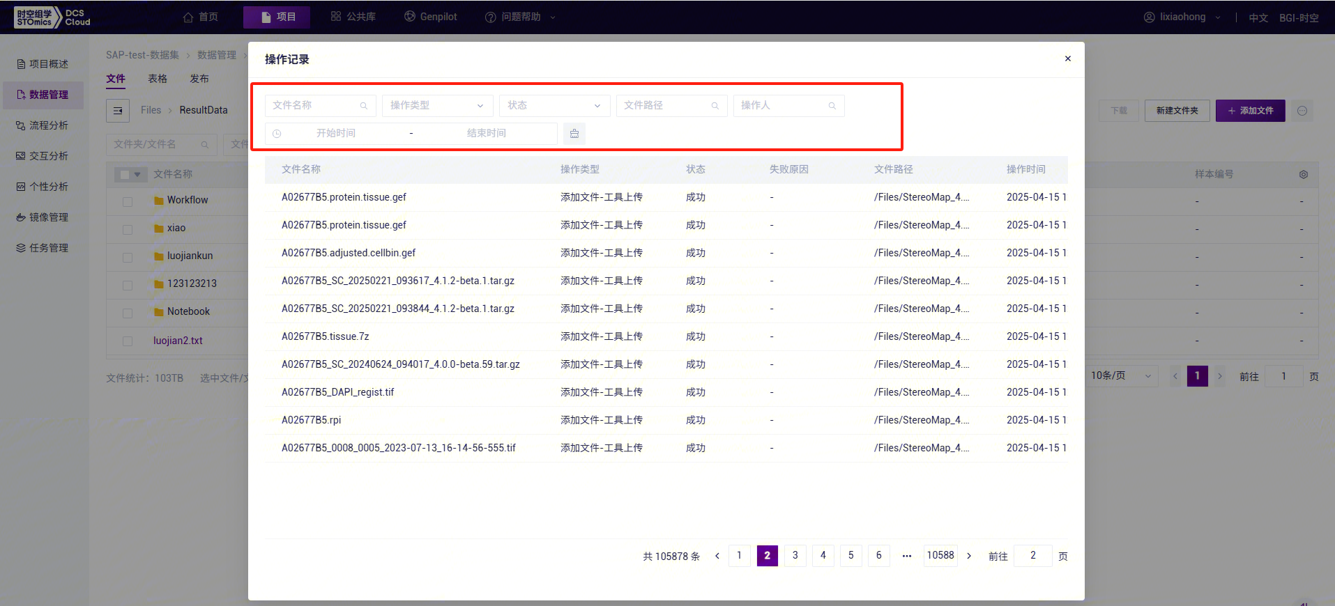Click BGI-时空 in the header
Image resolution: width=1335 pixels, height=606 pixels.
click(1299, 17)
